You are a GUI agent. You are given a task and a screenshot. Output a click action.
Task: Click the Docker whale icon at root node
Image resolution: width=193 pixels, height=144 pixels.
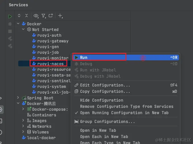[24, 24]
